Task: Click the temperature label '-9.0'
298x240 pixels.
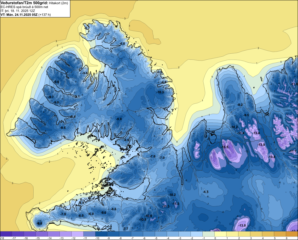Action: click(56, 102)
